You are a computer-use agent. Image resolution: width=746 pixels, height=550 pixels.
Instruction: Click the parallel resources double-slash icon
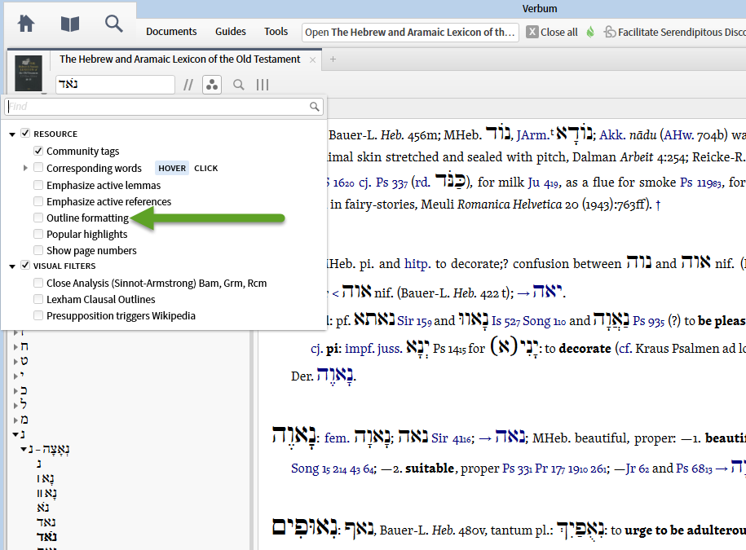tap(188, 85)
